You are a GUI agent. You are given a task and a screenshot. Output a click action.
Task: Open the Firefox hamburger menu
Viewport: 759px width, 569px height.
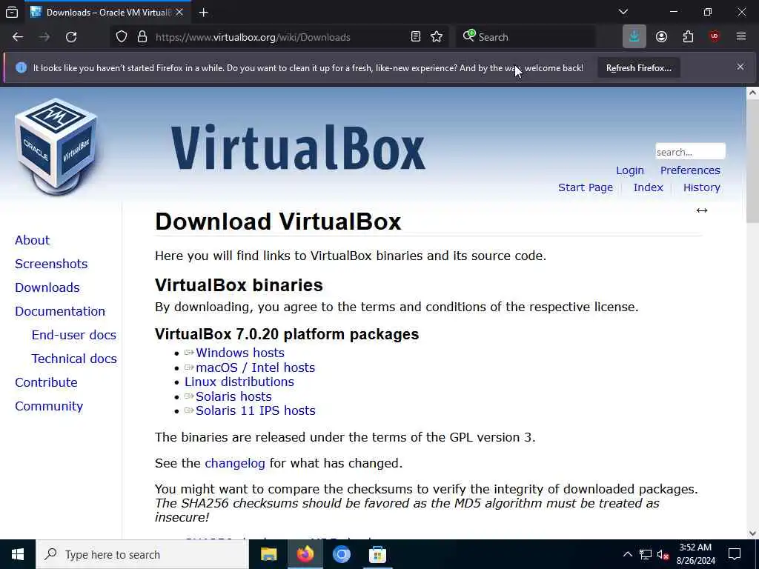coord(741,37)
